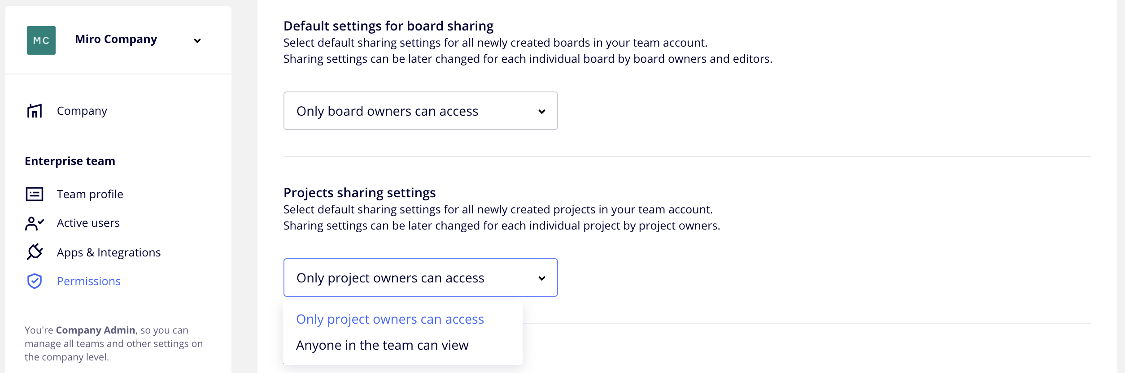Image resolution: width=1125 pixels, height=373 pixels.
Task: Click chevron arrow in board owners dropdown
Action: [541, 112]
